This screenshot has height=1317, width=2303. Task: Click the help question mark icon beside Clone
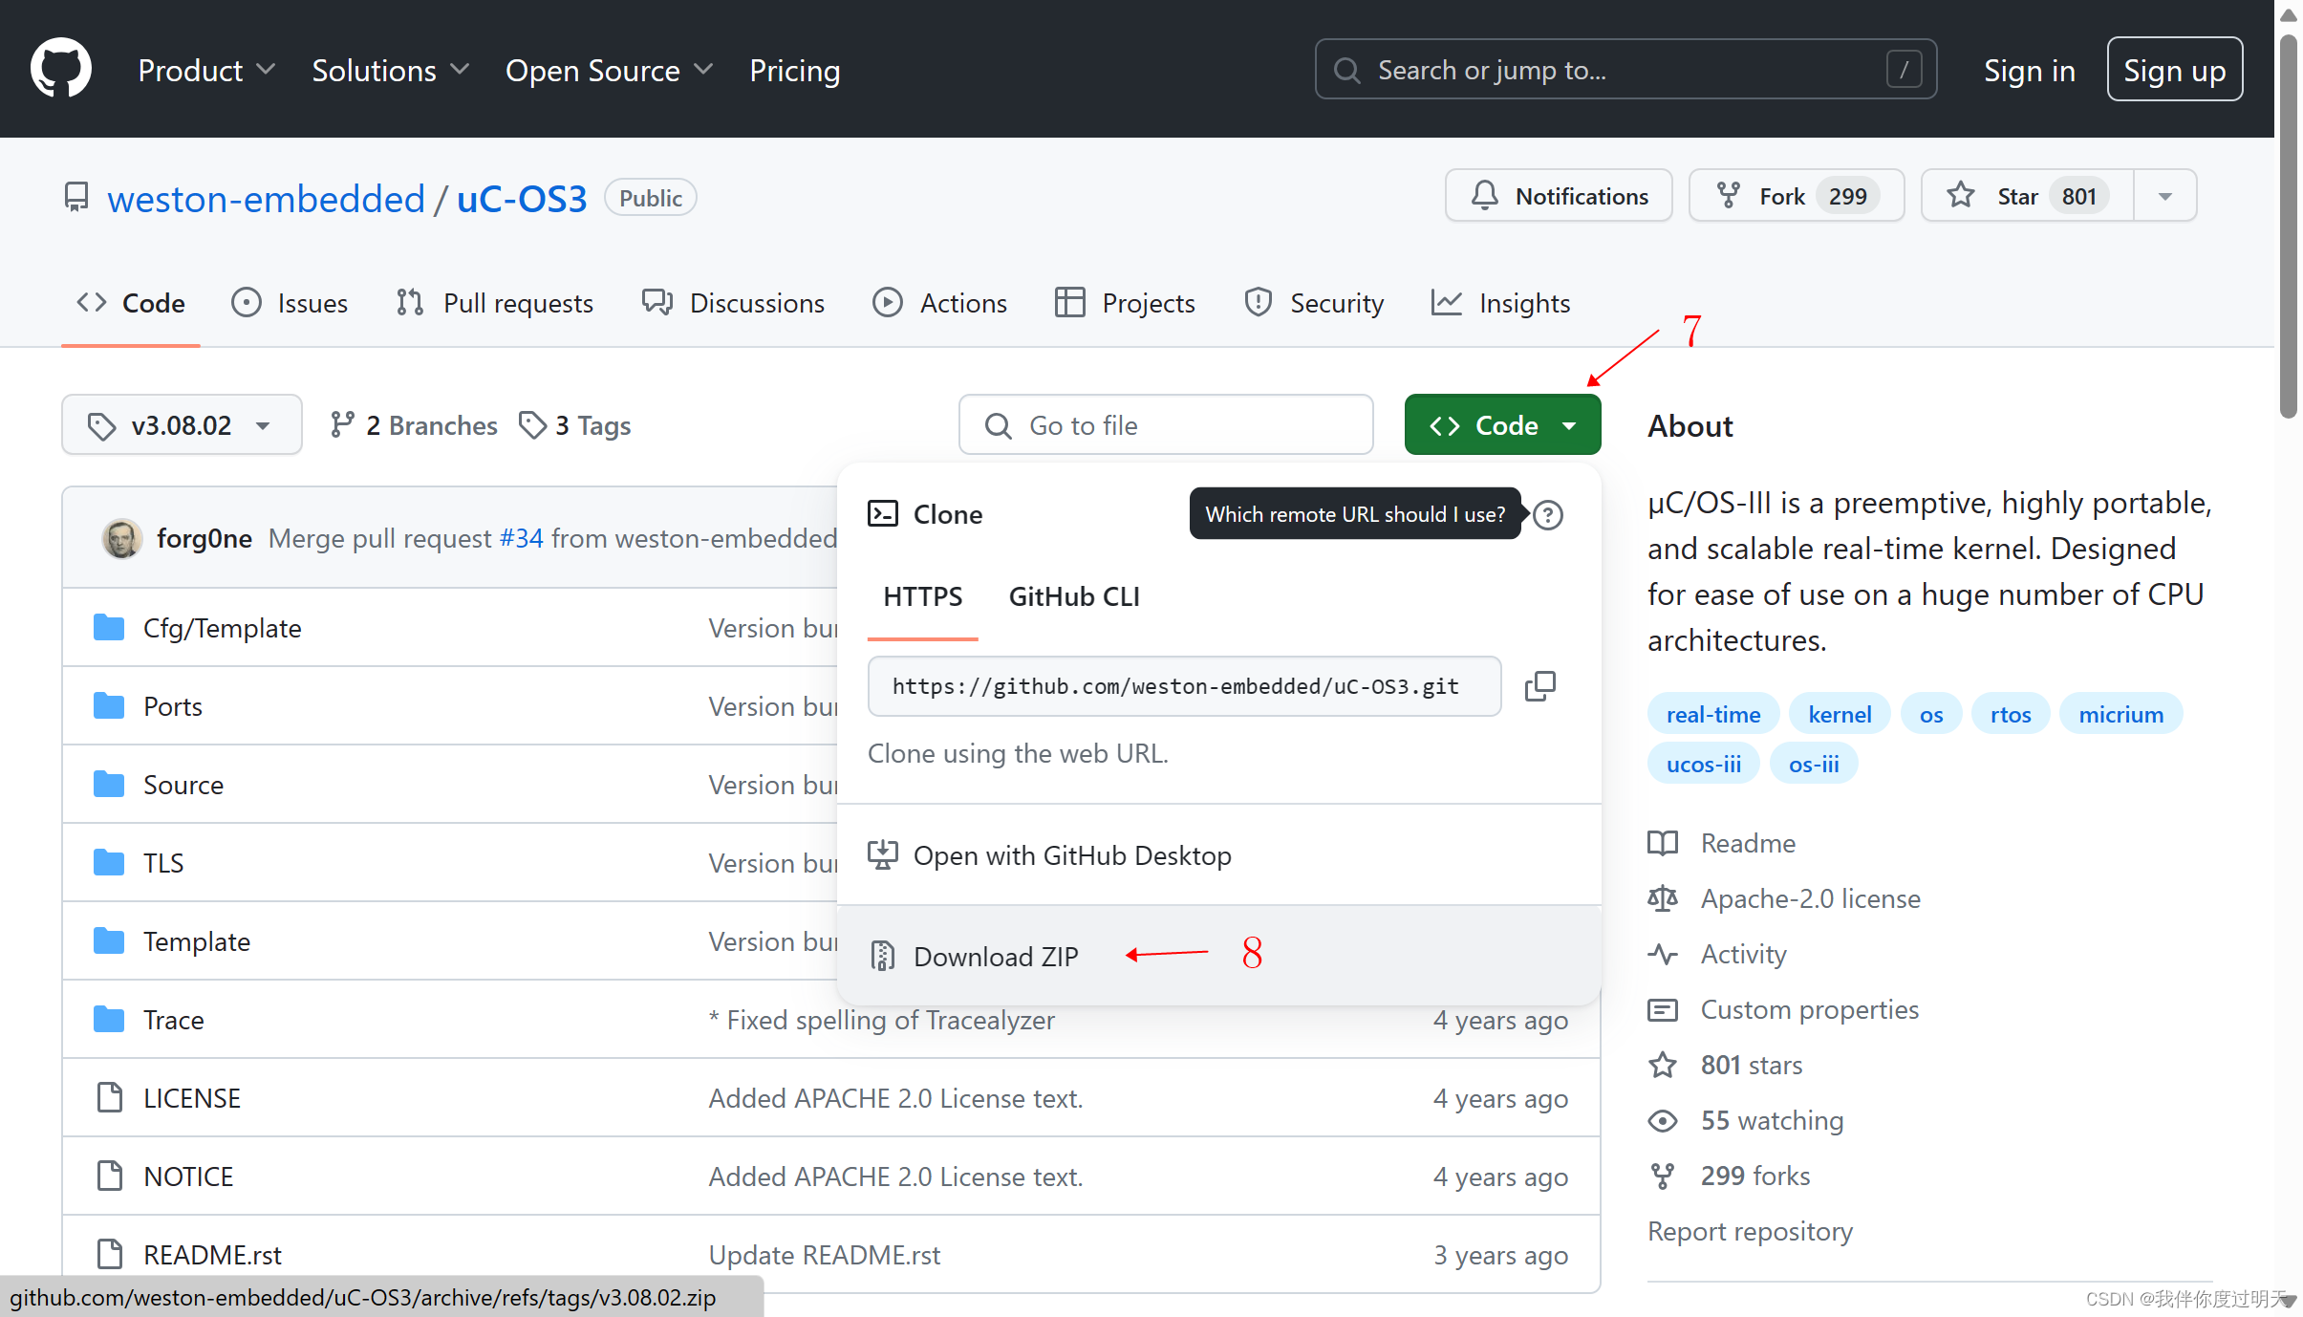coord(1548,515)
